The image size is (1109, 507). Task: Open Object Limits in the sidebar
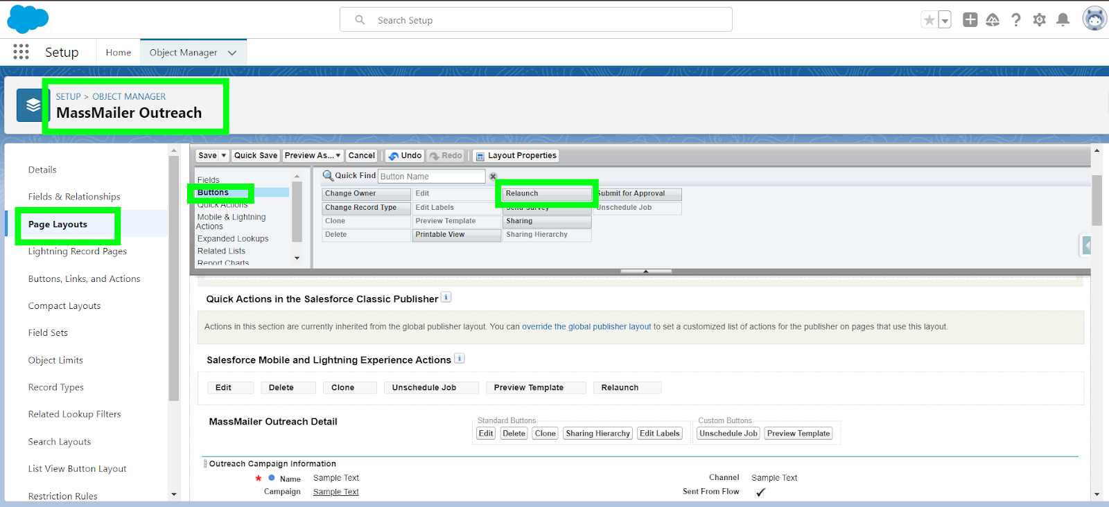55,360
